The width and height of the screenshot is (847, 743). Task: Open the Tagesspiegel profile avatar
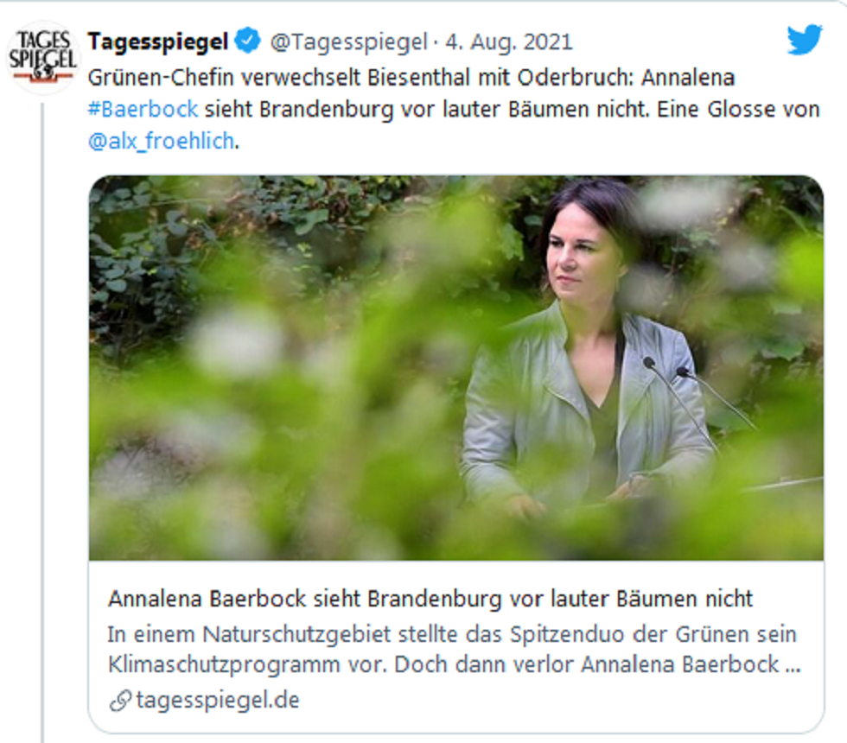pyautogui.click(x=42, y=58)
